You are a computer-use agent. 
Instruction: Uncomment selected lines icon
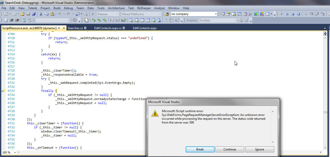(30, 20)
